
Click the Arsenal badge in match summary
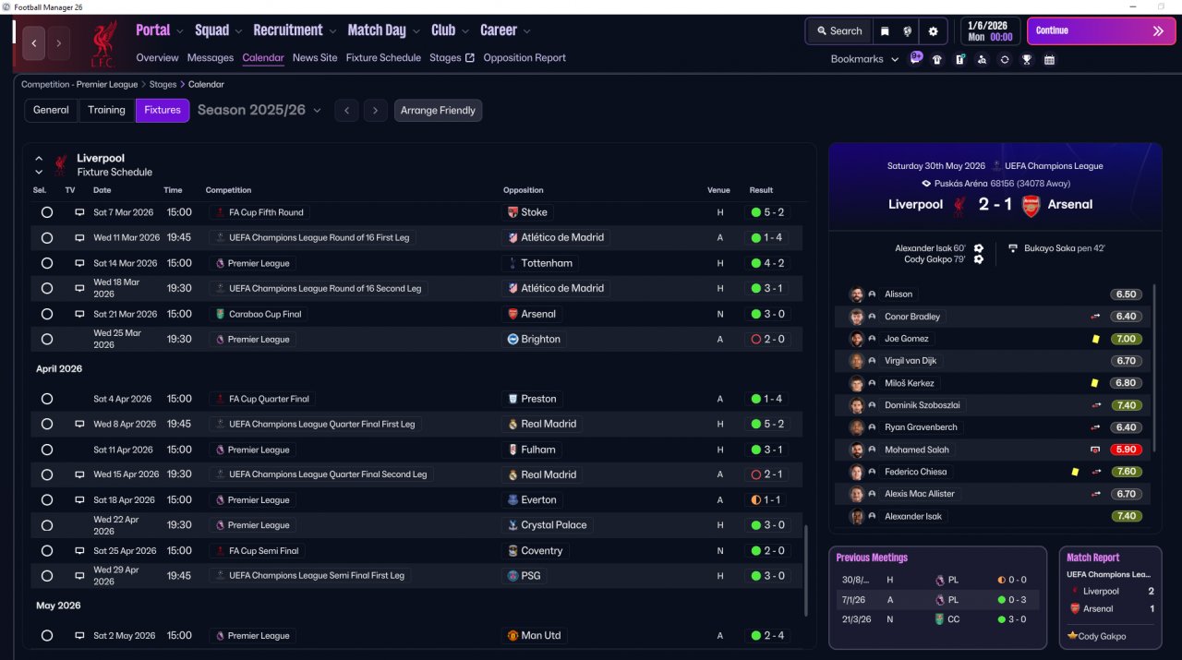[1031, 205]
